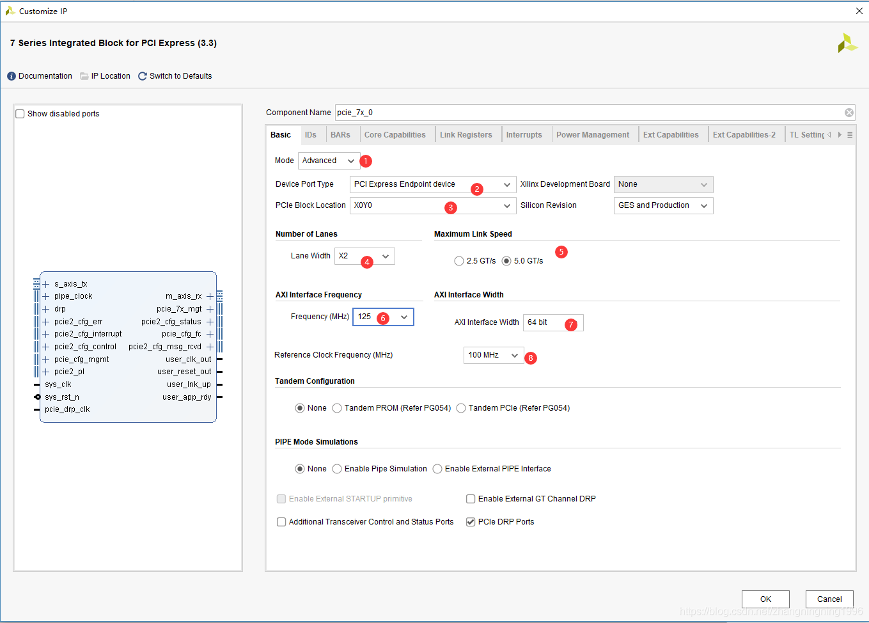Open the Mode dropdown set to Advanced
This screenshot has height=623, width=869.
(329, 161)
